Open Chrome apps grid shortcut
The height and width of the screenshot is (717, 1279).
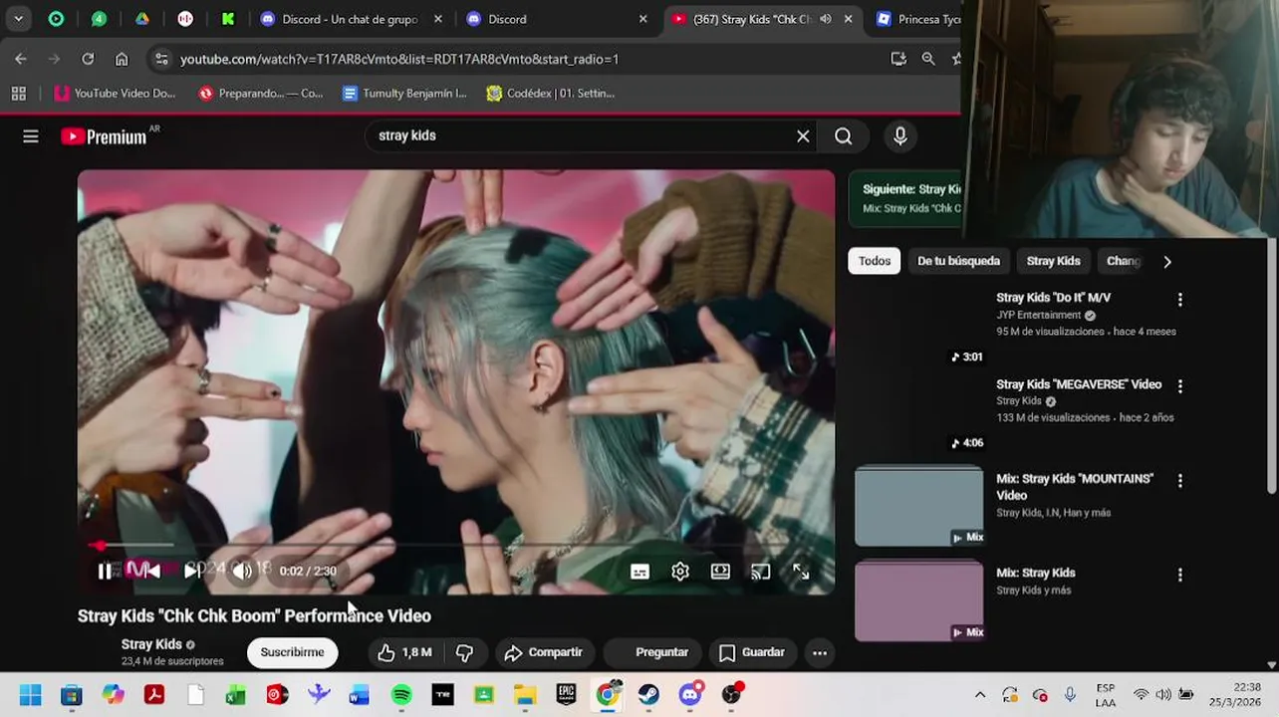pos(18,94)
